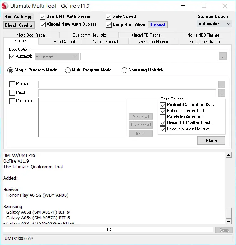Viewport: 236px width, 245px height.
Task: Click the Boot Options browse ellipsis button
Action: pyautogui.click(x=222, y=56)
